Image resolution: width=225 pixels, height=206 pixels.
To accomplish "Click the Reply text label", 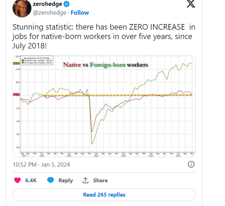I will tap(66, 181).
